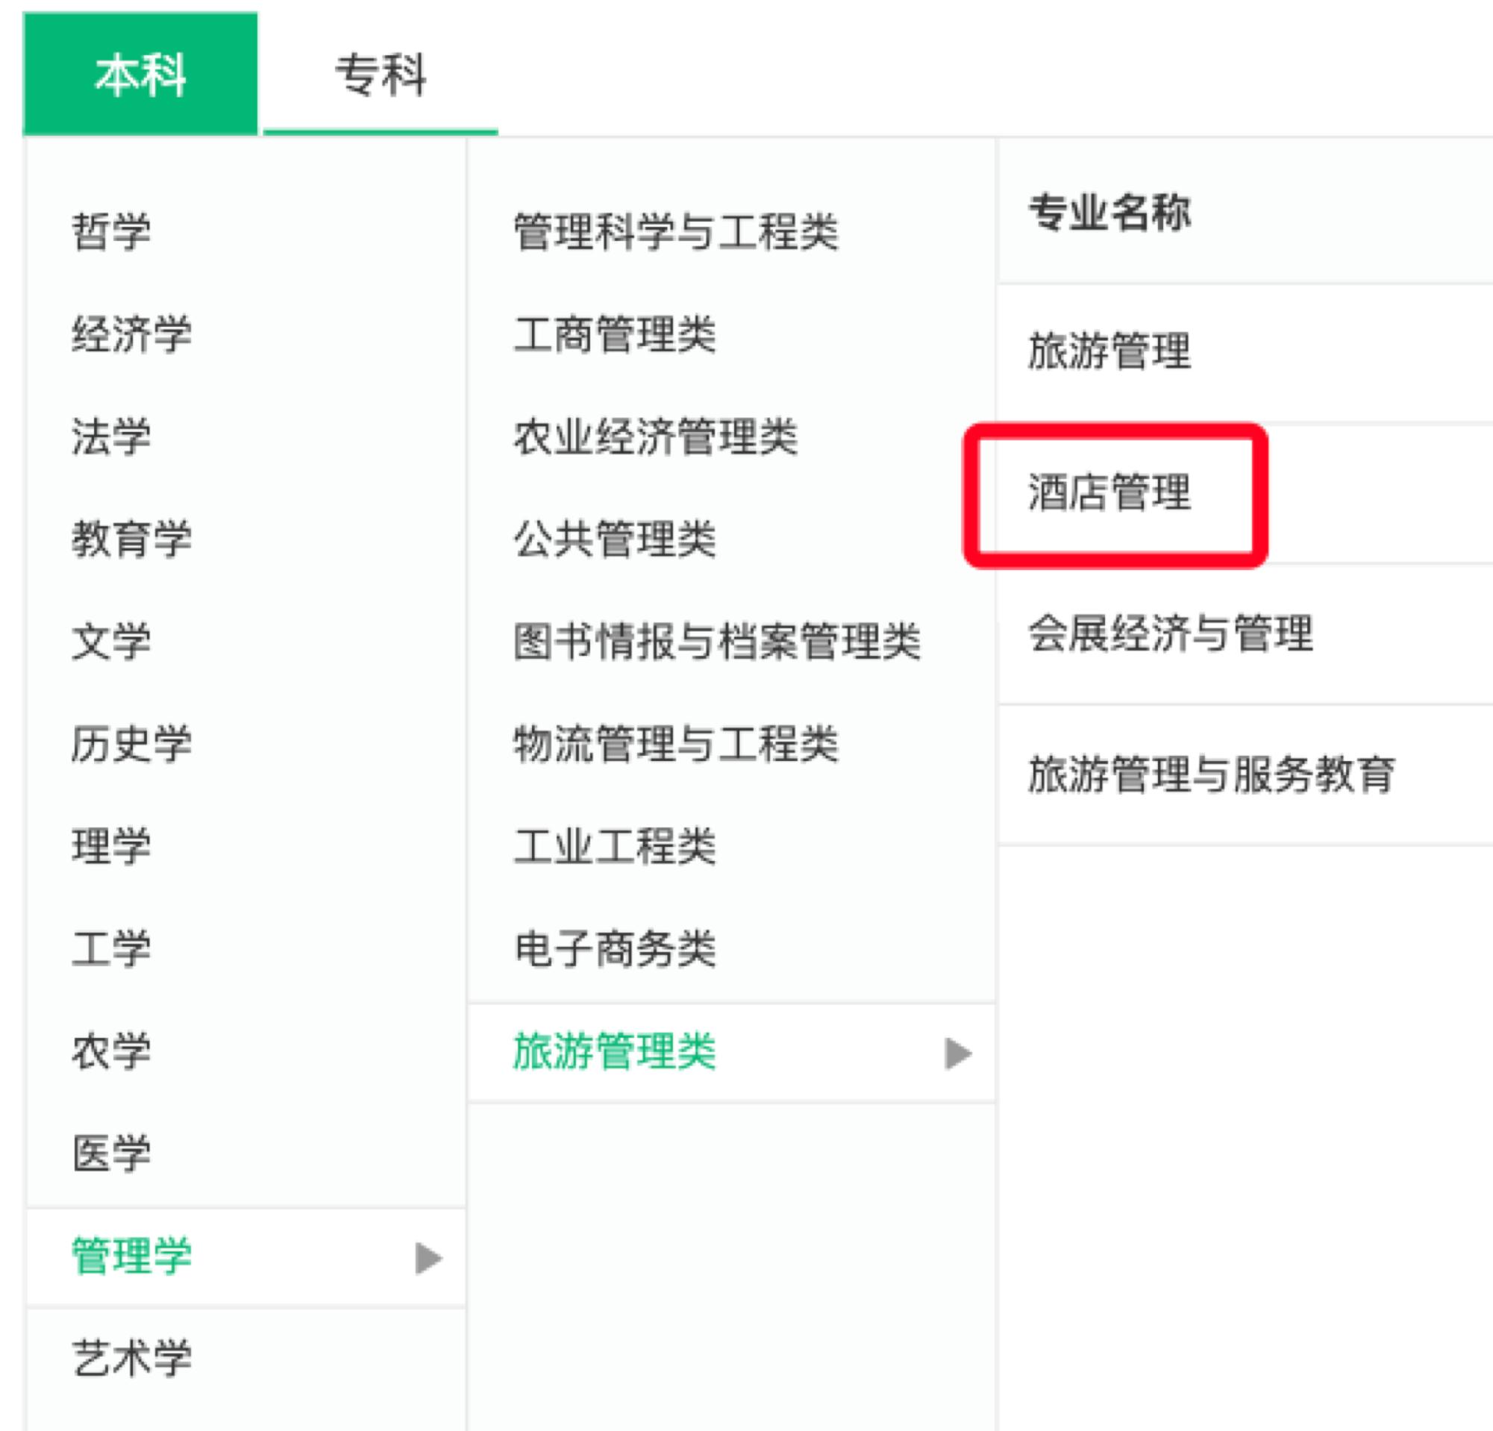The width and height of the screenshot is (1493, 1431).
Task: Open the 艺术学 category
Action: coord(131,1362)
